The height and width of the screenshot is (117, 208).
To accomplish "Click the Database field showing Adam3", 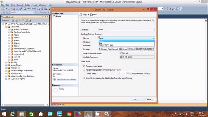I will 126,29.
